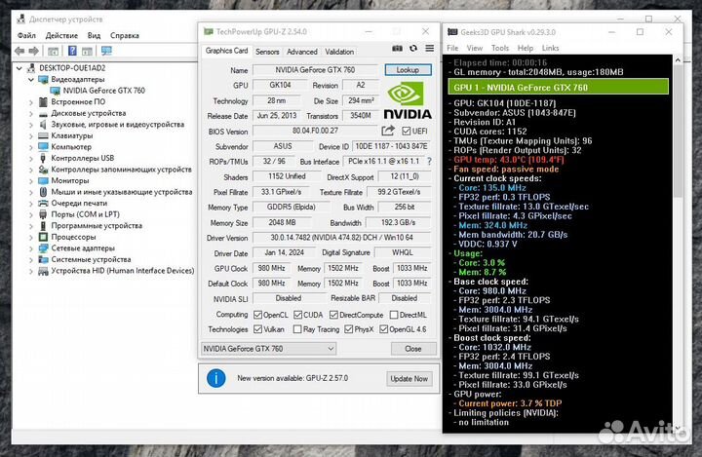Toggle the OpenCL checkbox

click(x=257, y=315)
